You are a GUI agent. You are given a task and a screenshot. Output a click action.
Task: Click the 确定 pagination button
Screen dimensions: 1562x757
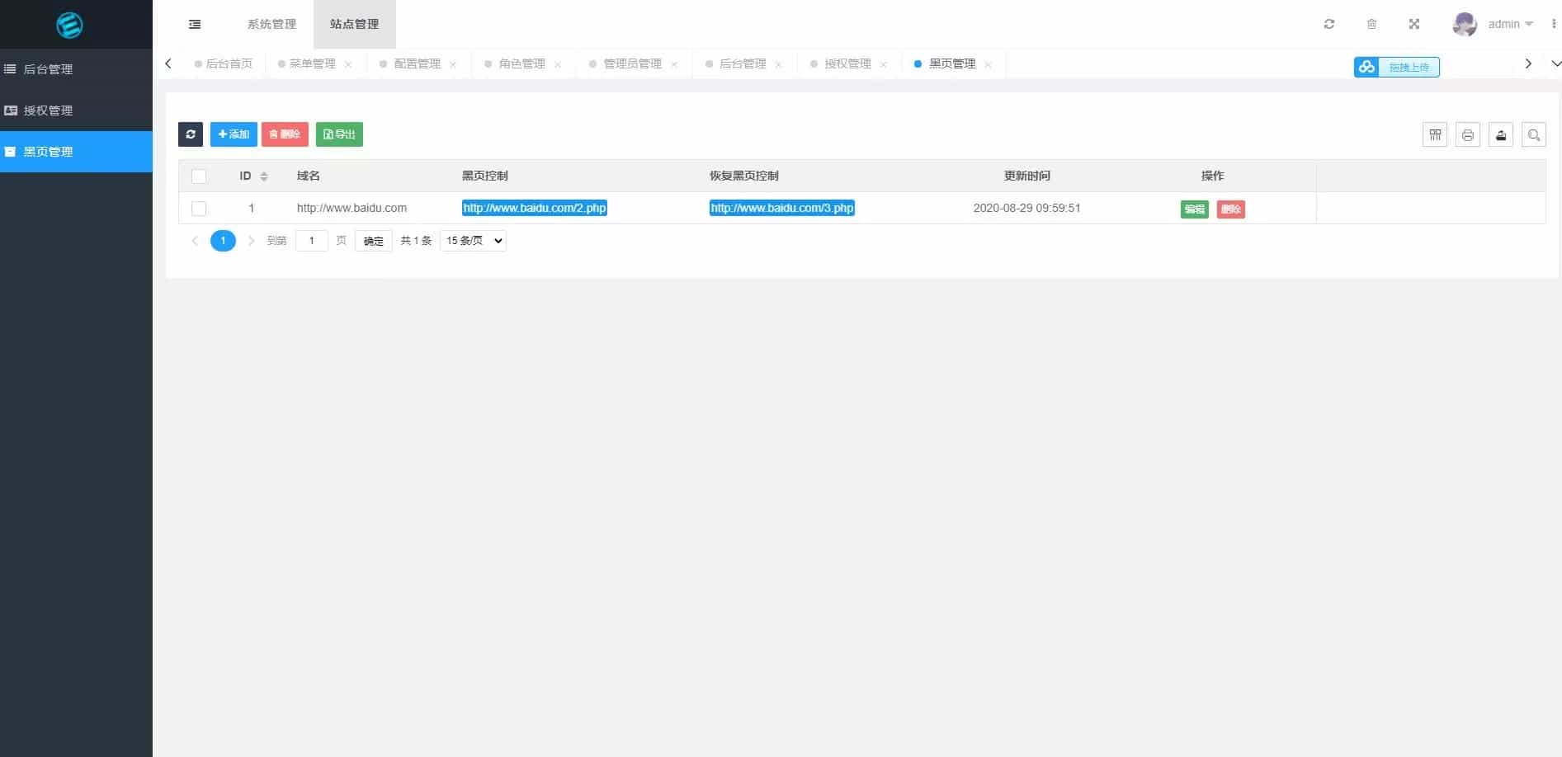pos(374,241)
